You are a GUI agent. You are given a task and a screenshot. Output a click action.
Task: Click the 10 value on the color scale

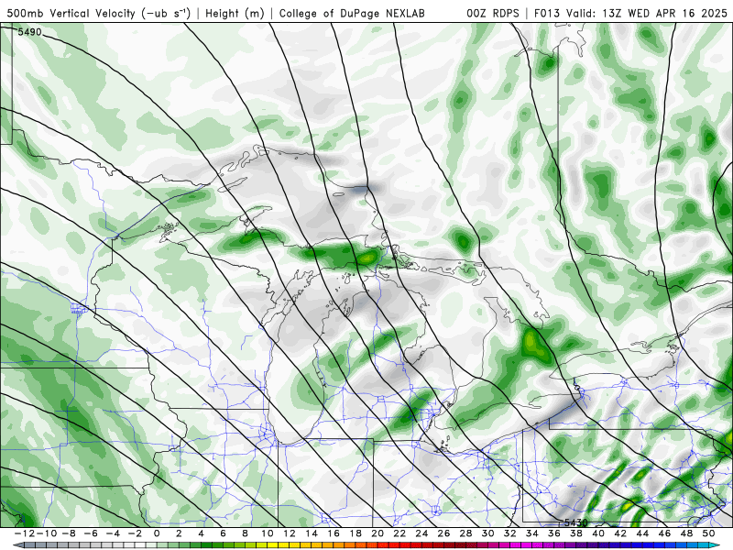[267, 533]
